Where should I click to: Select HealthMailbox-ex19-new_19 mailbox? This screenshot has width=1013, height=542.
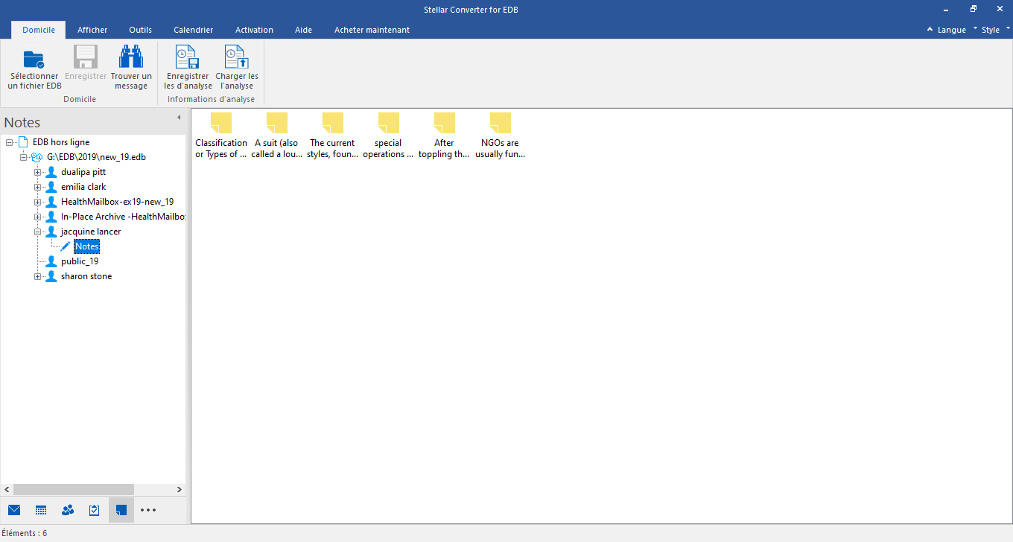117,202
